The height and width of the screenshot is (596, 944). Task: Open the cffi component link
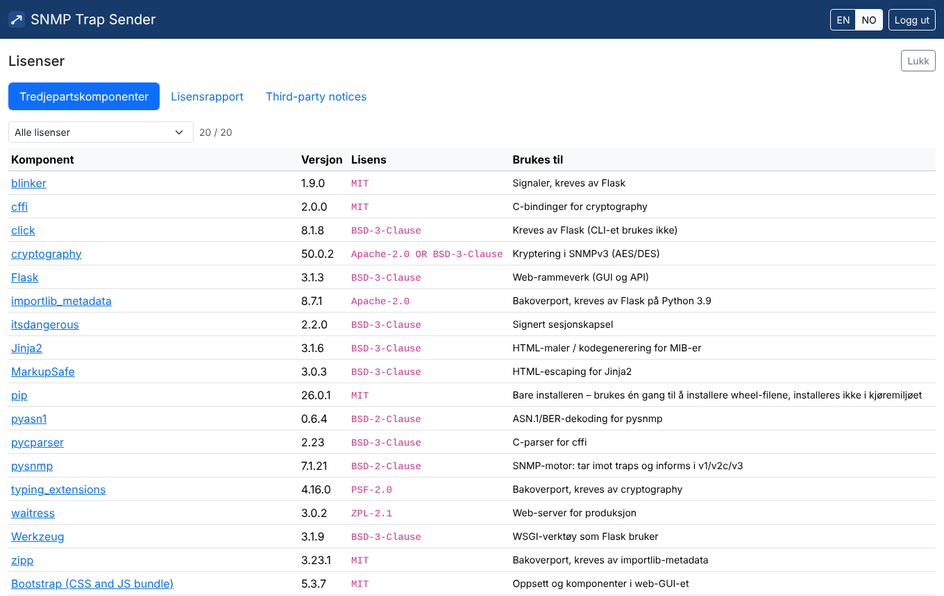tap(19, 207)
